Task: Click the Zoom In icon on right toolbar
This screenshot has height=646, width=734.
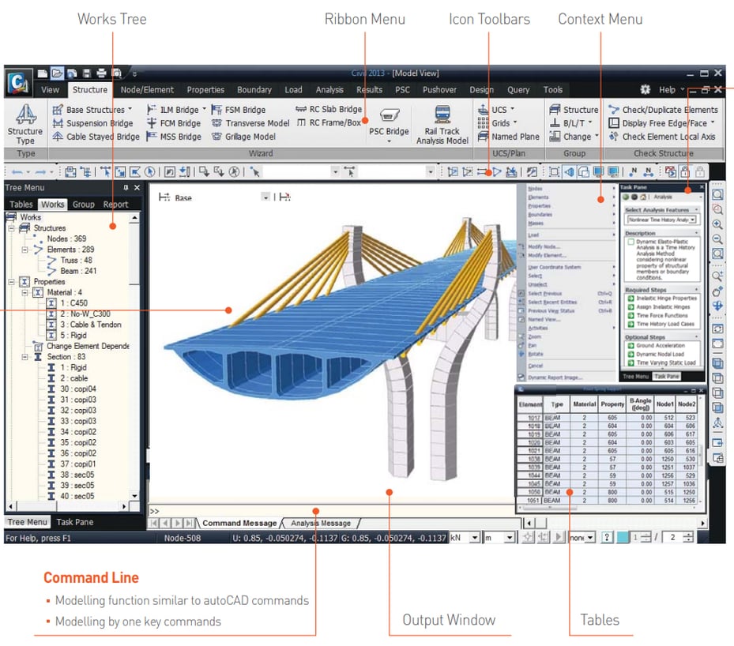Action: tap(717, 224)
